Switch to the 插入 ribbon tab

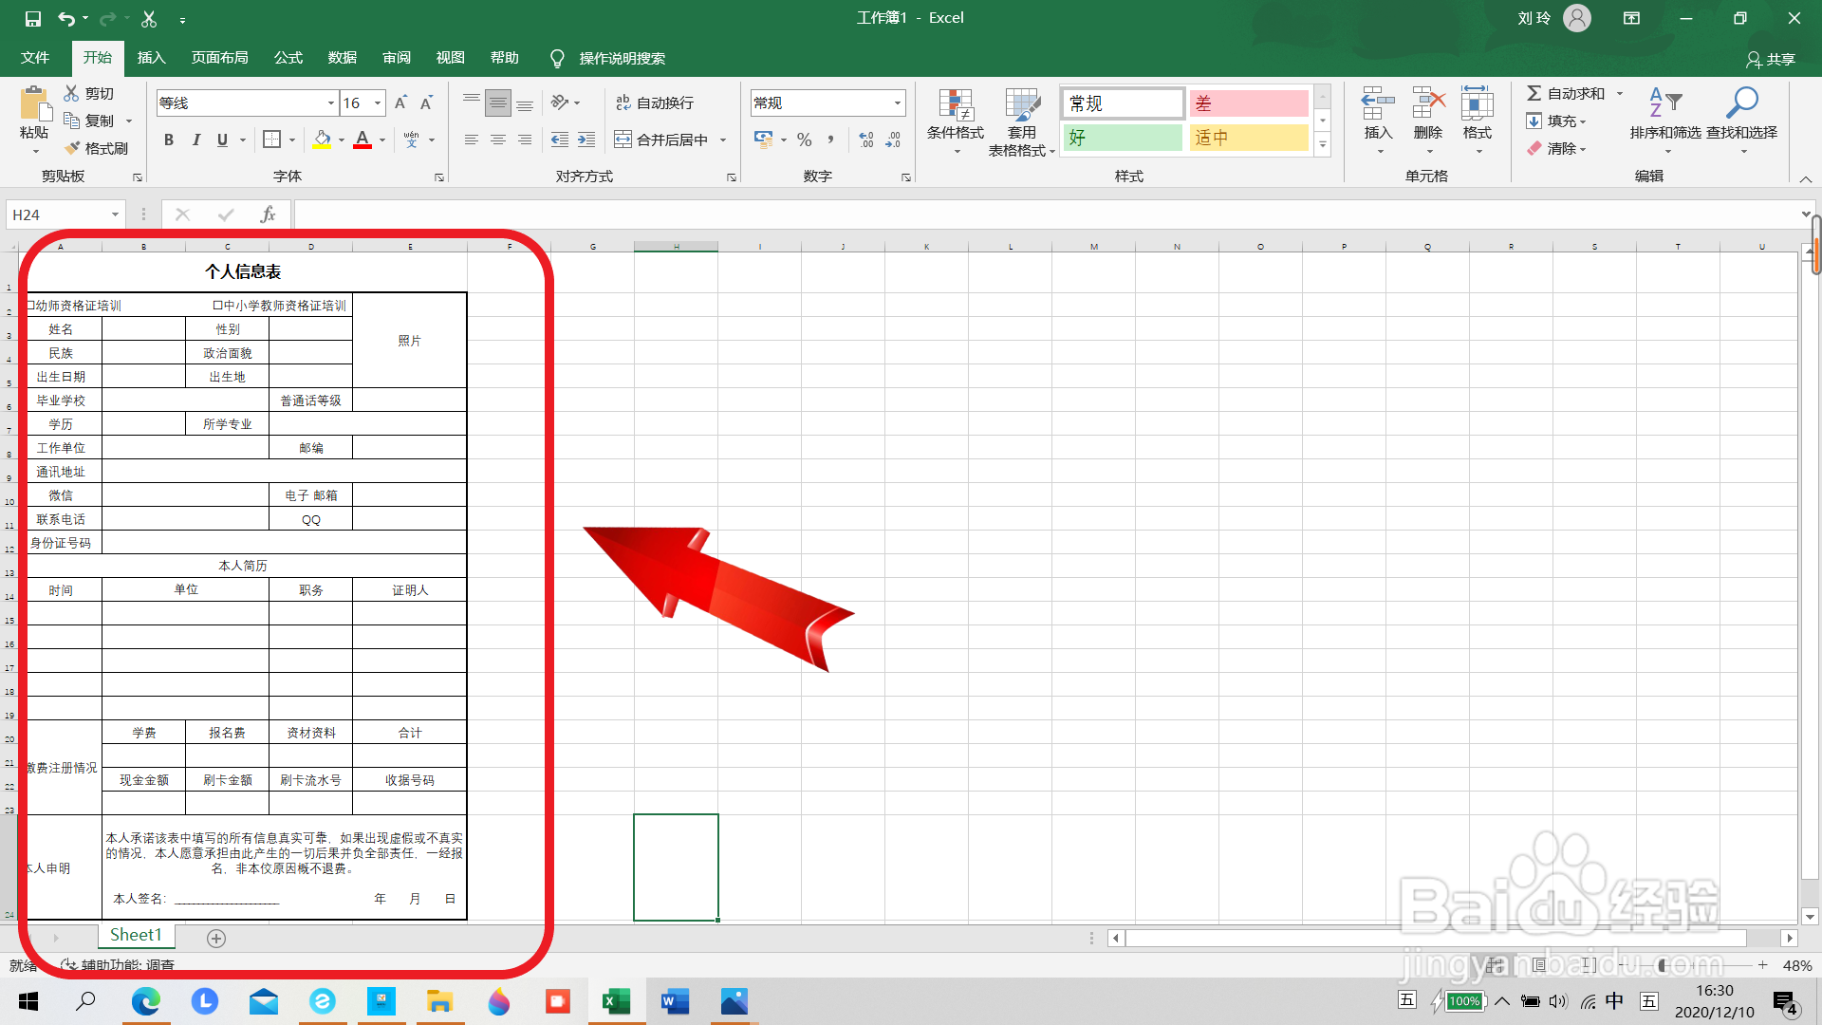[x=151, y=58]
